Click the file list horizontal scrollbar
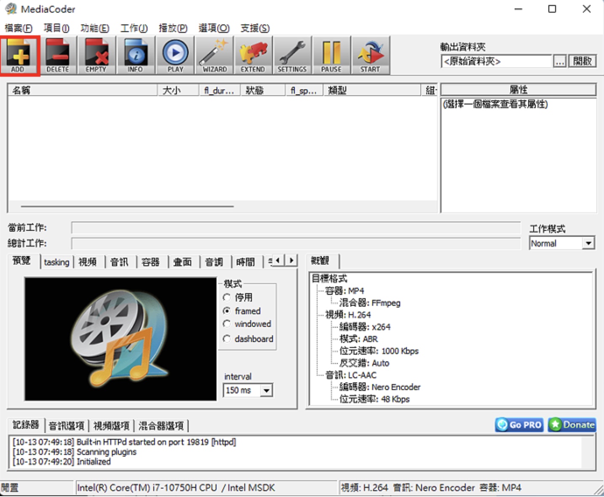The image size is (604, 497). coord(127,206)
